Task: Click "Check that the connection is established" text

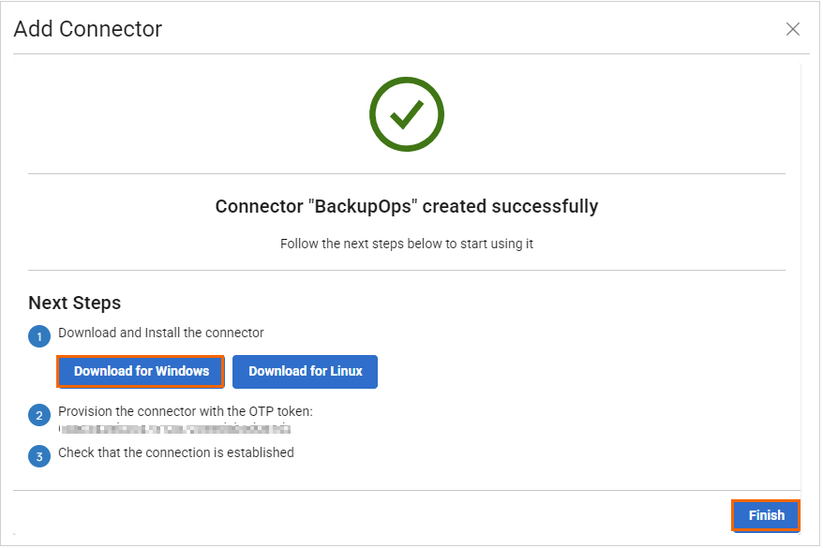Action: click(x=176, y=452)
